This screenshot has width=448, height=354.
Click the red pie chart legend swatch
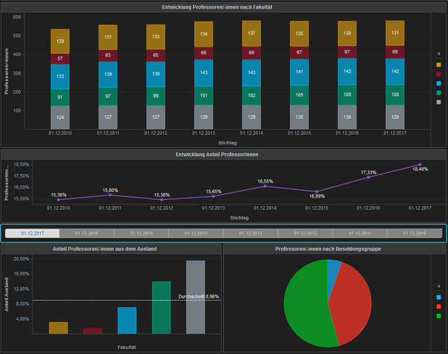pyautogui.click(x=438, y=306)
